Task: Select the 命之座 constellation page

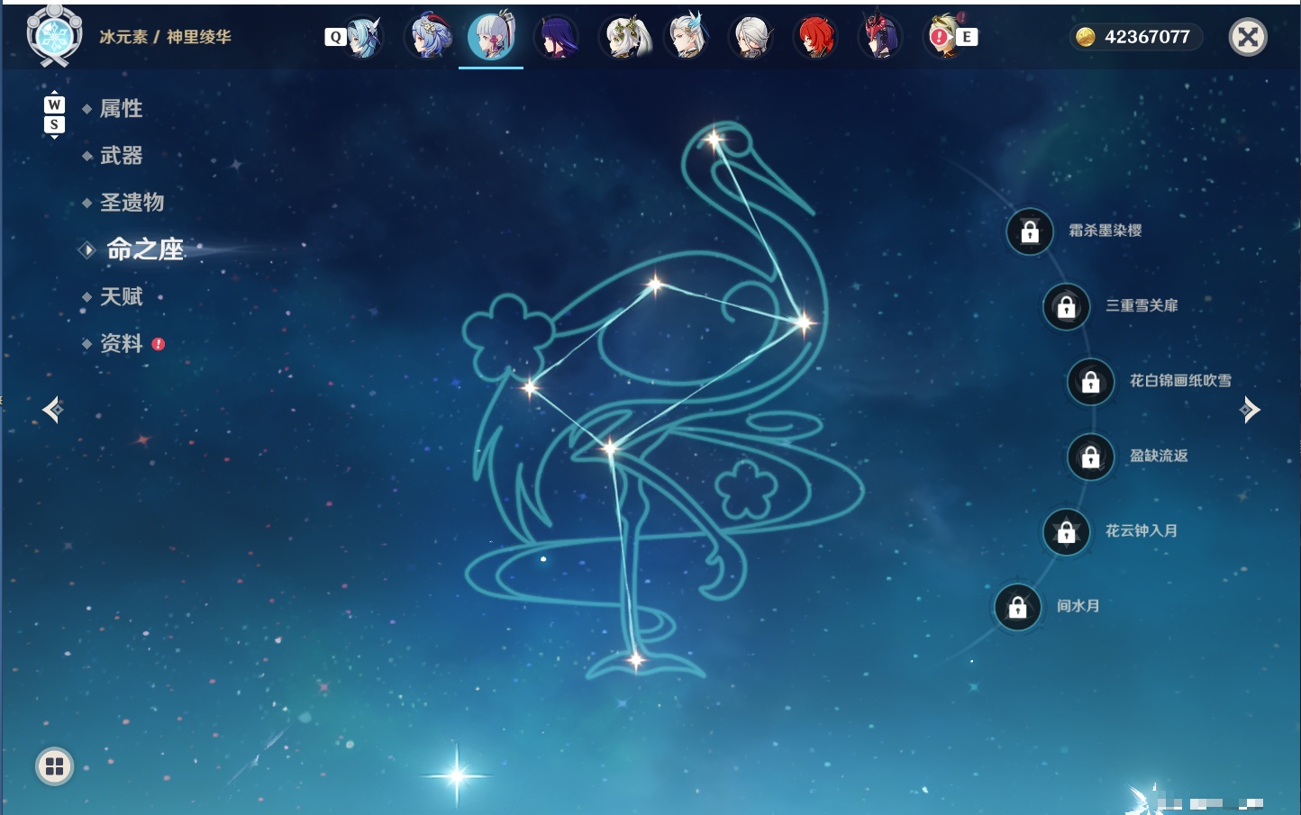Action: tap(144, 249)
